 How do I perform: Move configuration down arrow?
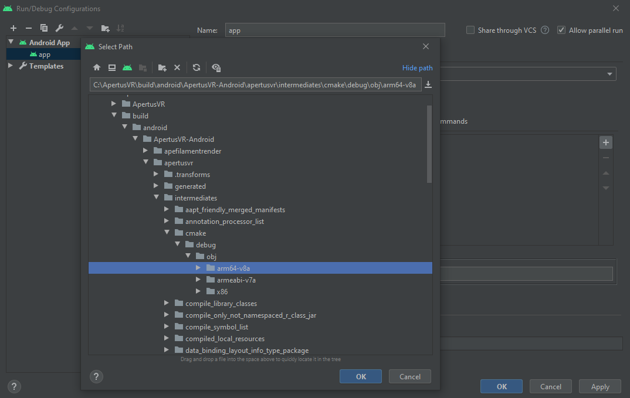click(x=90, y=28)
